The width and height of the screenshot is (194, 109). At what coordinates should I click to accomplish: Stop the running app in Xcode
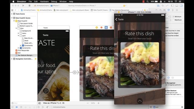pos(29,5)
